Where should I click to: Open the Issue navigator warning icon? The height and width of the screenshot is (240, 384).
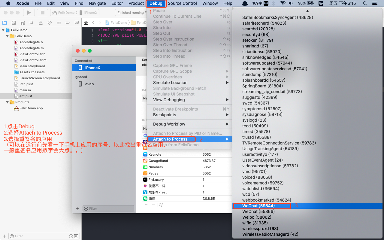(x=41, y=23)
